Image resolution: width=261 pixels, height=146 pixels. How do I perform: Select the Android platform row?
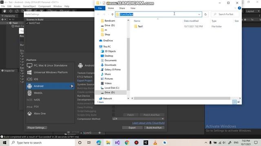(x=50, y=86)
